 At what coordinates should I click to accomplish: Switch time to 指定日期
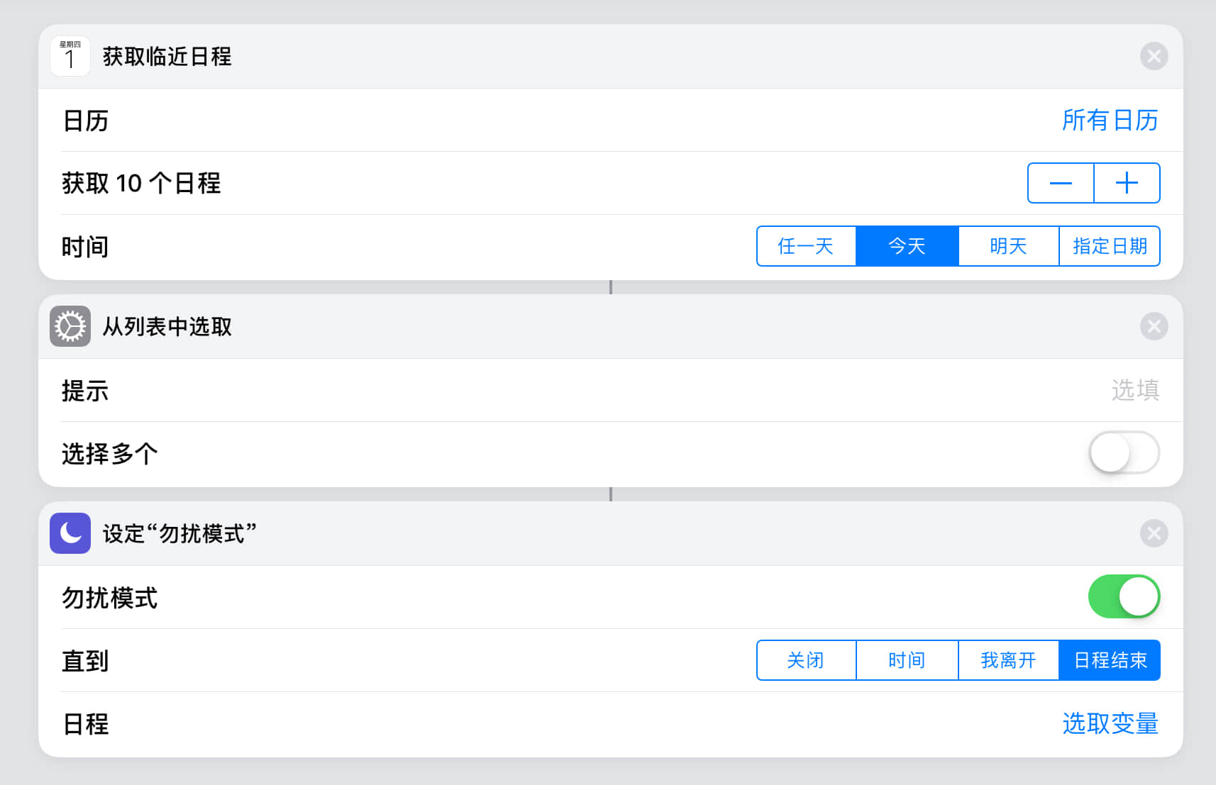click(1110, 246)
